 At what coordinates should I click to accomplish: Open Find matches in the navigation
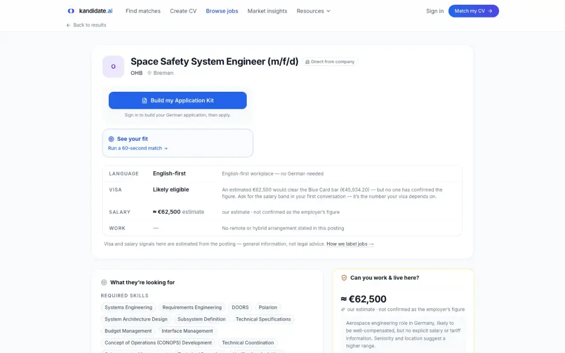pos(143,11)
